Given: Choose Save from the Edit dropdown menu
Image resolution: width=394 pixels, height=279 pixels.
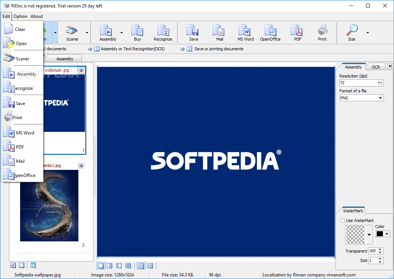Looking at the screenshot, I should pos(22,103).
